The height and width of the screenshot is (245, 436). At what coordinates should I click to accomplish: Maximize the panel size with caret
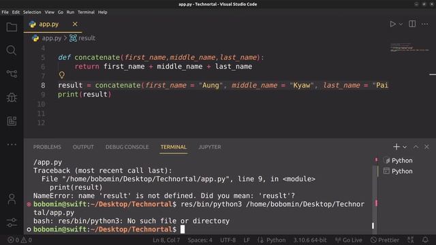point(416,147)
